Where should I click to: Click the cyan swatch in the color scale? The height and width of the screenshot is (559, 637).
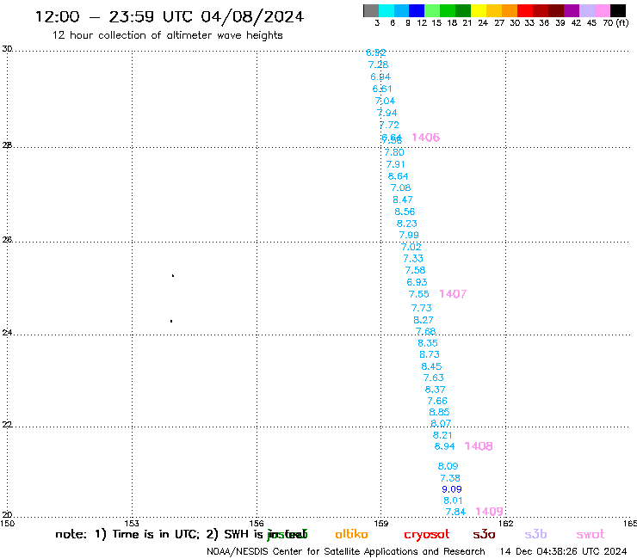(387, 10)
